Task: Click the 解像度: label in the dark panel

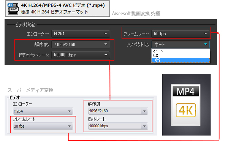Action: click(41, 45)
